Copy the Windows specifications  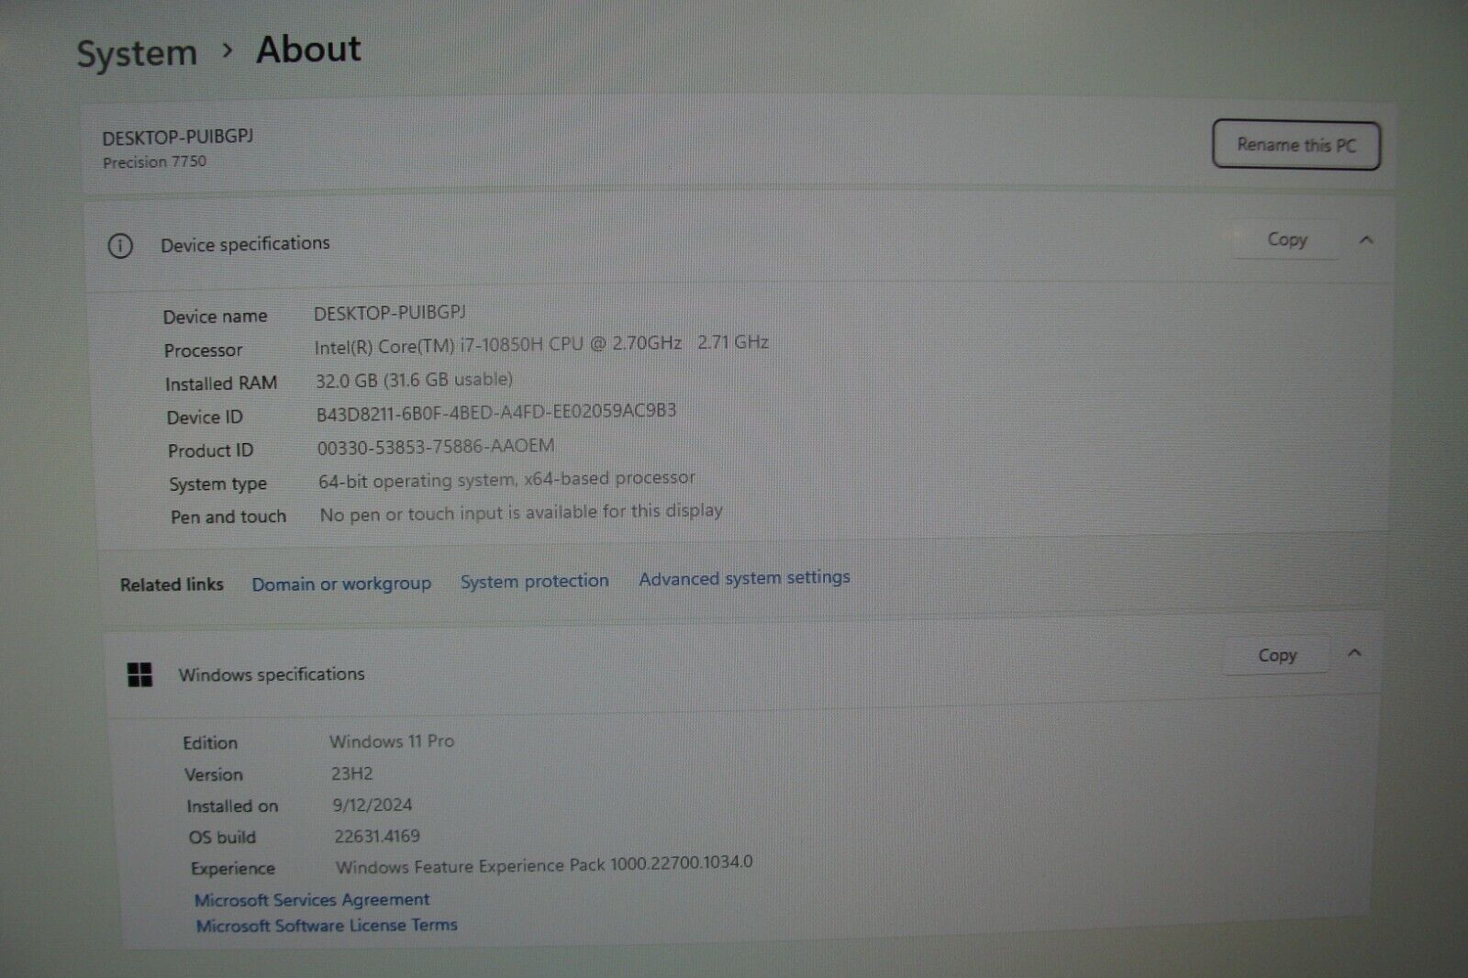(1277, 655)
